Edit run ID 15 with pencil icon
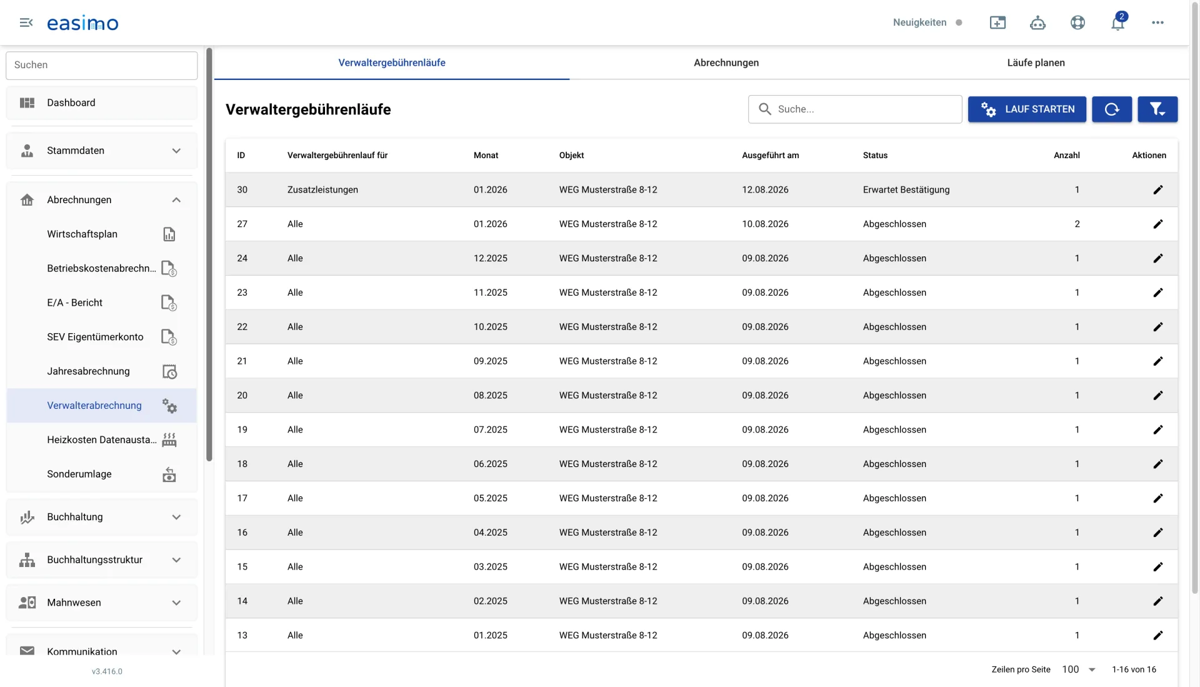The image size is (1200, 687). pyautogui.click(x=1158, y=567)
